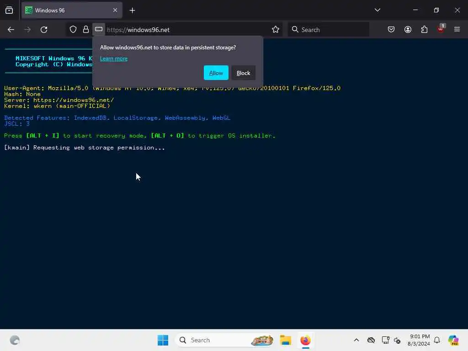Image resolution: width=468 pixels, height=351 pixels.
Task: Go forward one page
Action: 27,30
